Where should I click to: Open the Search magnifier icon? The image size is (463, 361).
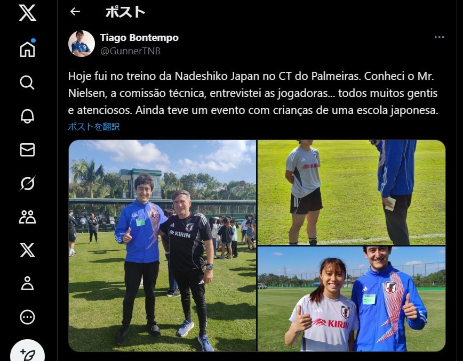(x=27, y=83)
